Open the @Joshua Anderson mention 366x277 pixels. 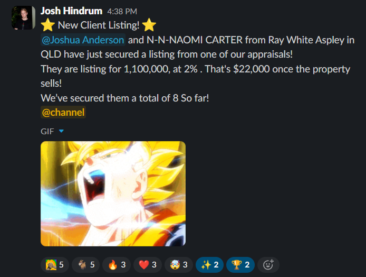click(83, 40)
